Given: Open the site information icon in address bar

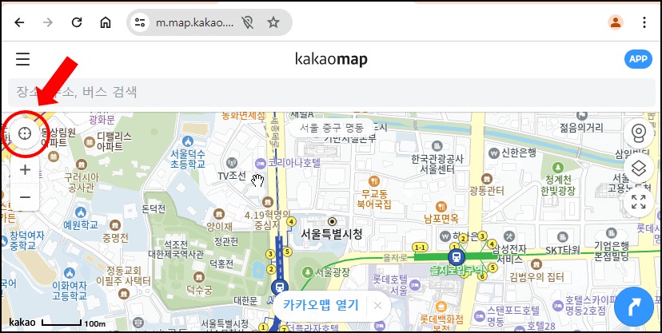Looking at the screenshot, I should point(140,22).
